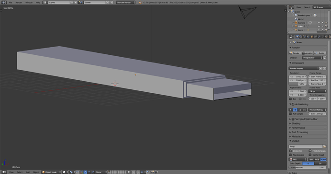331x174 pixels.
Task: Open the Select menu in 3D header
Action: pos(20,172)
